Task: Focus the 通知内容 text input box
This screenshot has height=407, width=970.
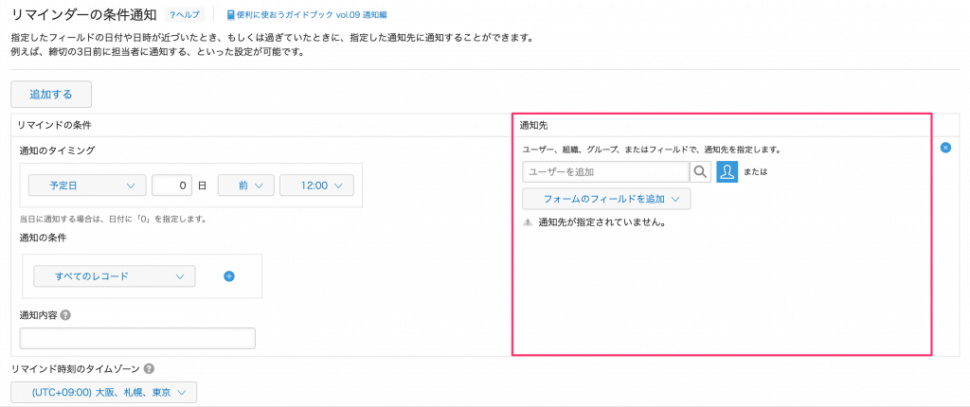Action: (137, 338)
